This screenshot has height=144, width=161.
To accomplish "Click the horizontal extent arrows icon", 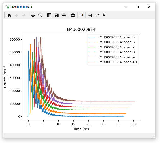I will (x=90, y=15).
